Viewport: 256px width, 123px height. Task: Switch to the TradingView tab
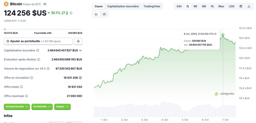click(x=152, y=6)
